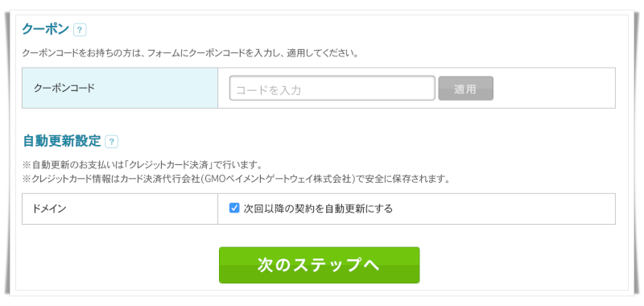Image resolution: width=644 pixels, height=306 pixels.
Task: Click the note about 自動更新のお支払い
Action: point(142,165)
